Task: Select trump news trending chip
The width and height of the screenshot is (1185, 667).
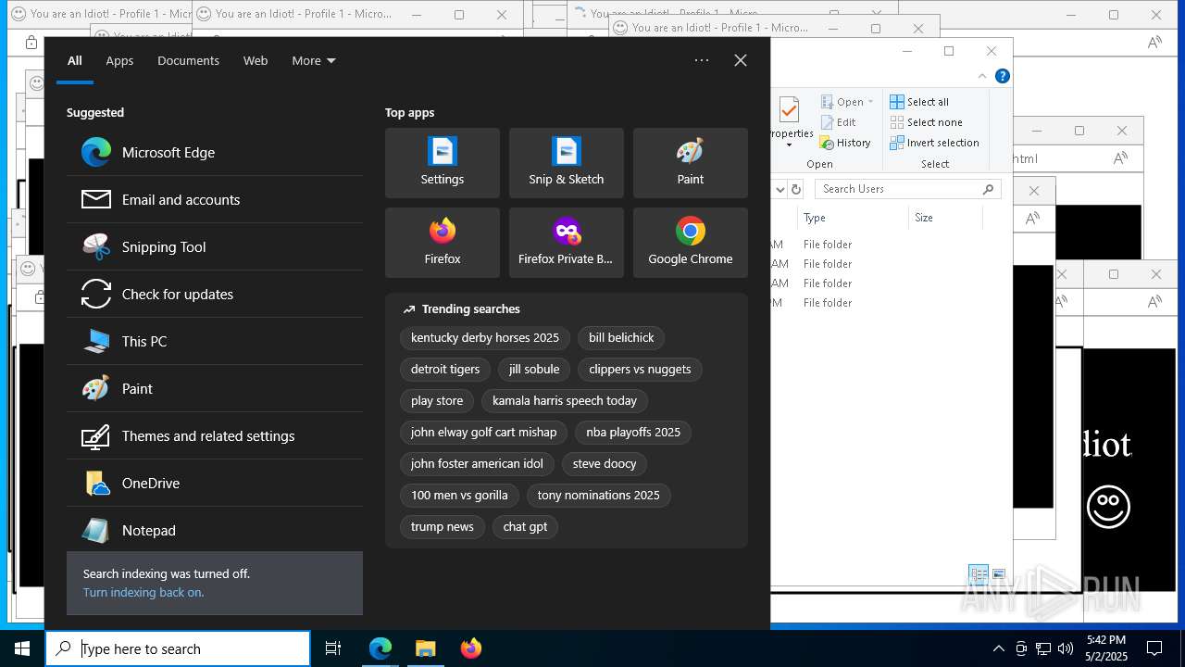Action: (x=443, y=527)
